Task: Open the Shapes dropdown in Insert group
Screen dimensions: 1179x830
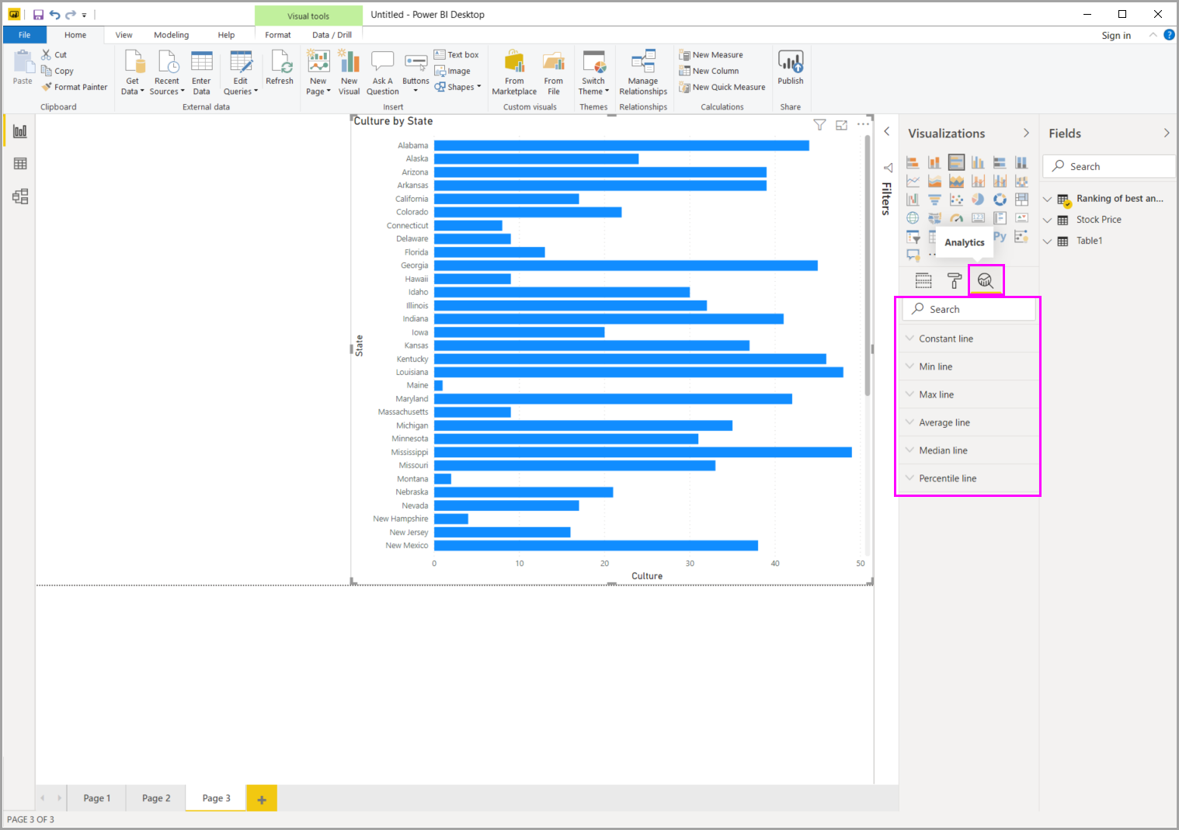Action: click(x=457, y=87)
